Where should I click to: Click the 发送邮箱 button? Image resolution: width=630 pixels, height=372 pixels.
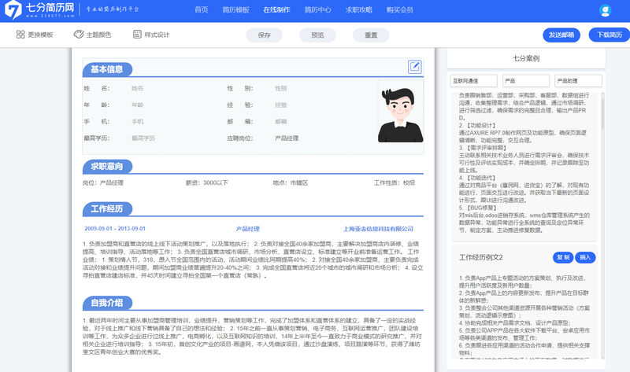tap(561, 35)
